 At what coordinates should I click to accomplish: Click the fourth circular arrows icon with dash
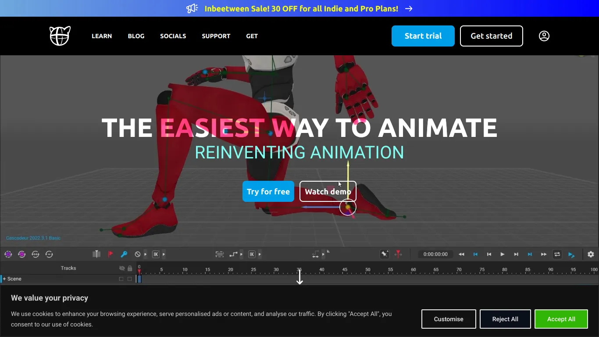point(49,254)
